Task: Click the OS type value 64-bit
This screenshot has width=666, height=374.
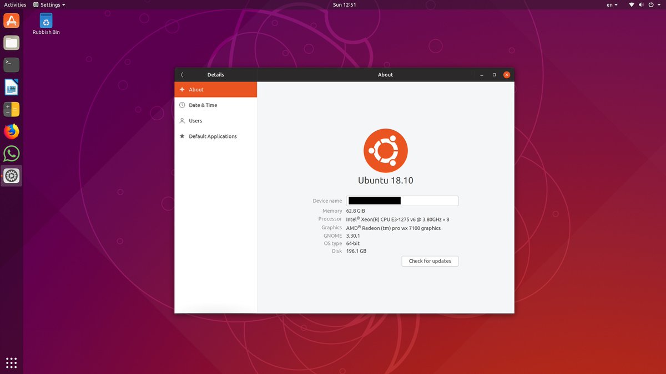Action: (x=354, y=244)
